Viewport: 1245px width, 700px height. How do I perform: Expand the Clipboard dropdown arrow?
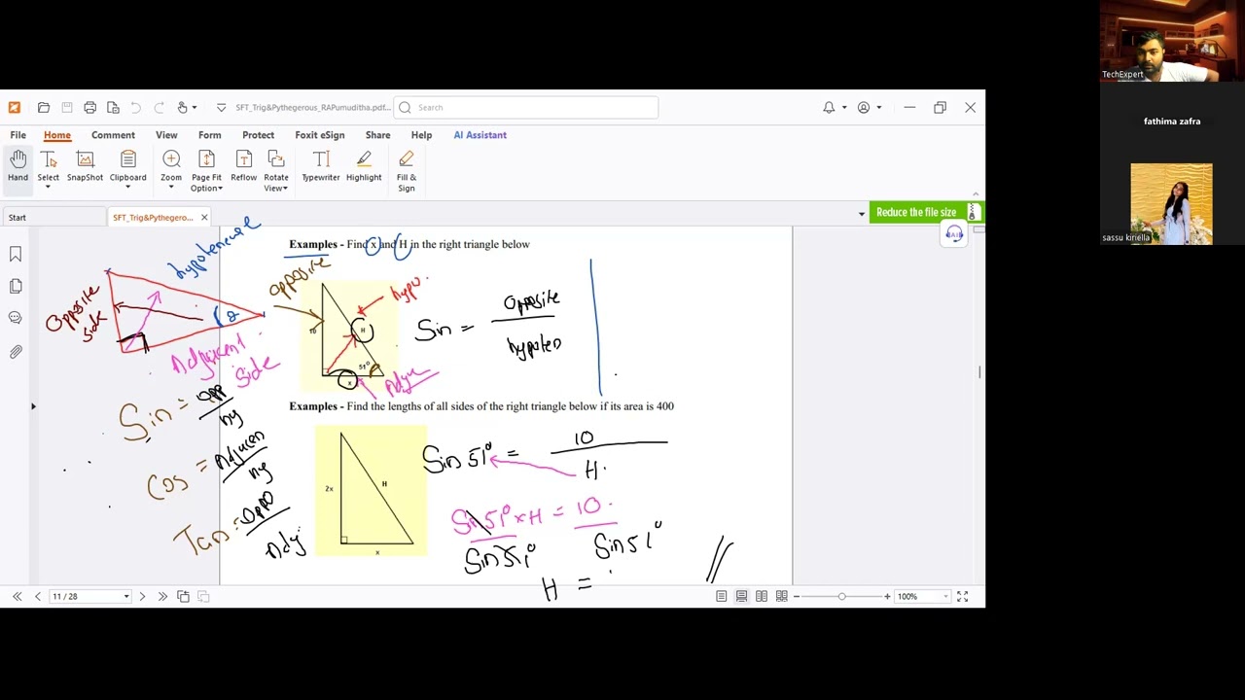point(127,188)
